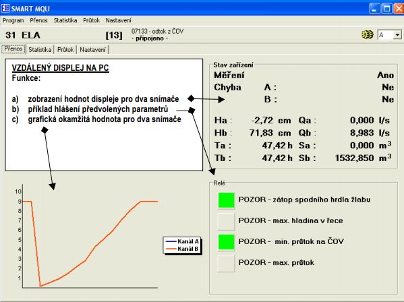This screenshot has width=404, height=302.
Task: Open the Přenos menu in menu bar
Action: (x=38, y=20)
